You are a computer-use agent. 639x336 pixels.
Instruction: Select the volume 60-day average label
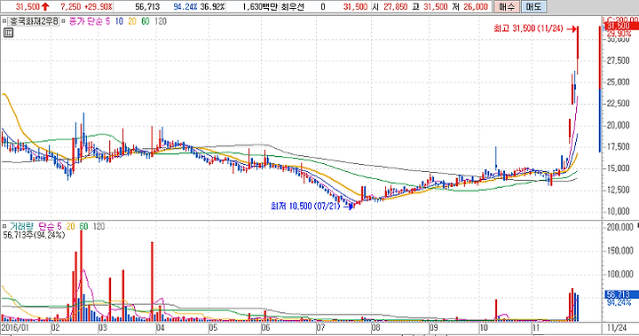click(x=83, y=226)
